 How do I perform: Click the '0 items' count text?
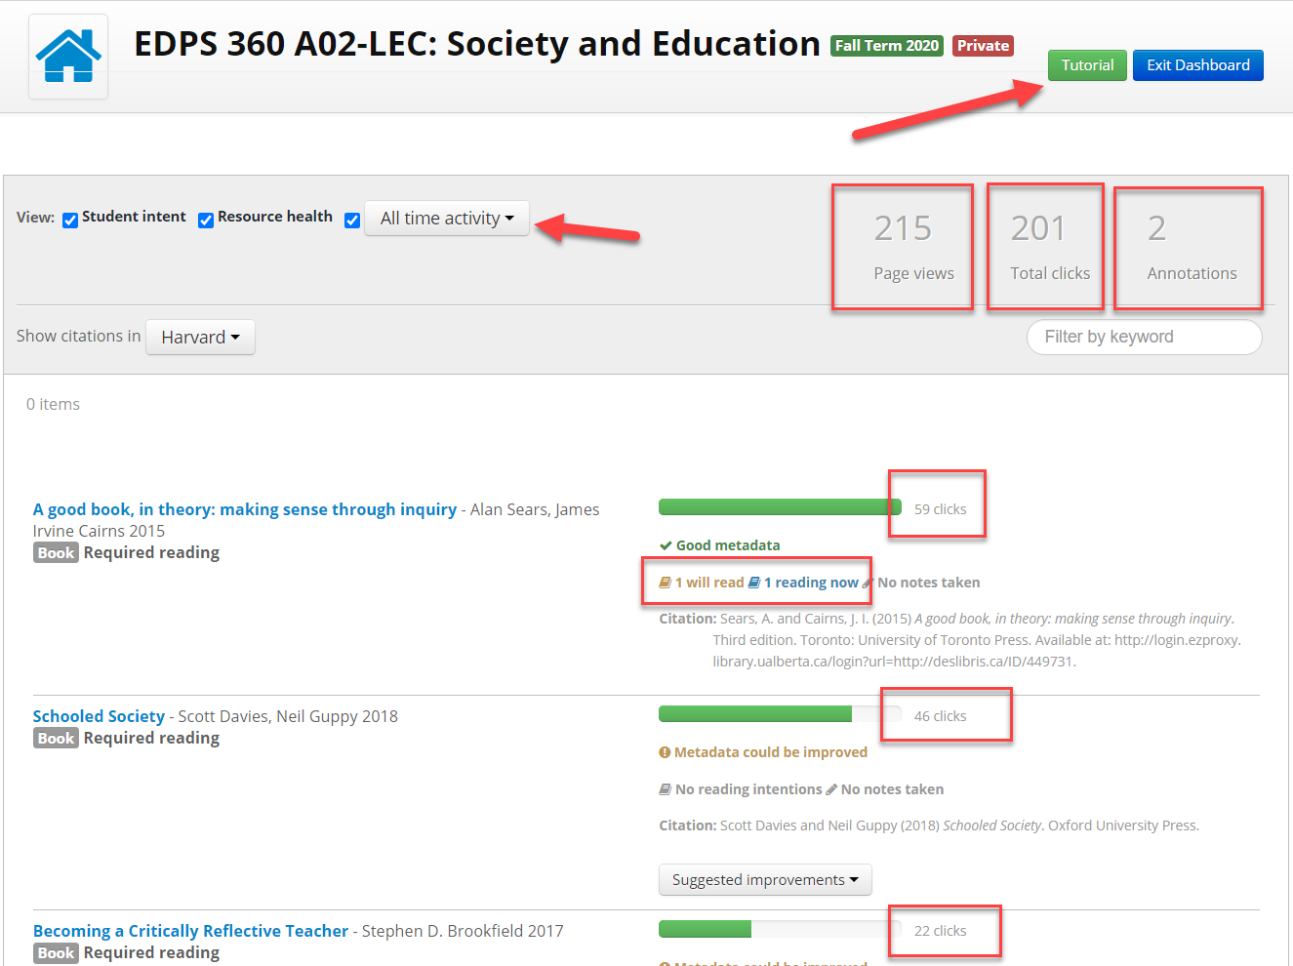(53, 404)
